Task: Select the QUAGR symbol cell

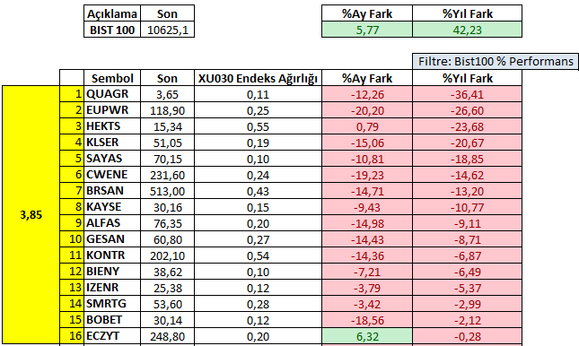Action: [112, 94]
